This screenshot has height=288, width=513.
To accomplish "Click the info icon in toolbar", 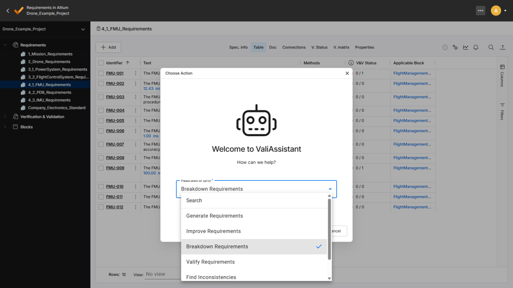I will pyautogui.click(x=445, y=47).
